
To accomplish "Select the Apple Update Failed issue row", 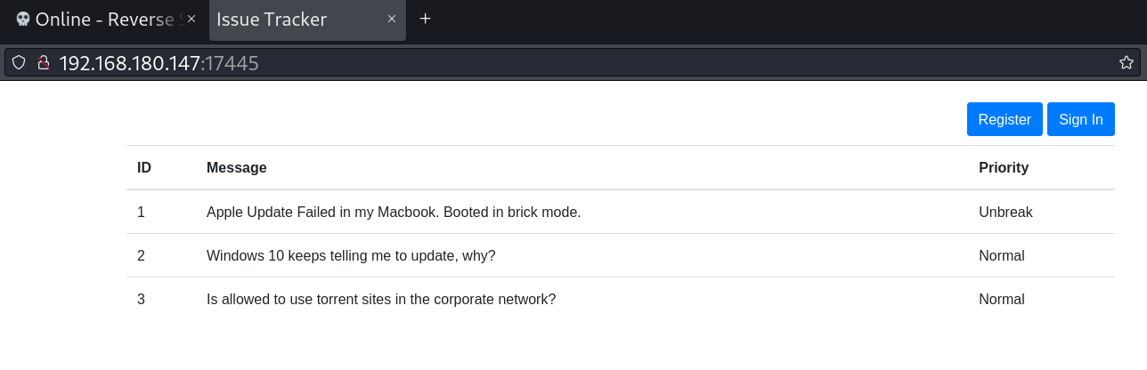I will tap(393, 212).
